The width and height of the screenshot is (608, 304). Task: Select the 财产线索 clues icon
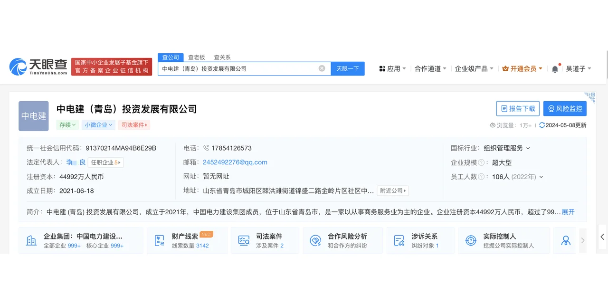[x=160, y=240]
